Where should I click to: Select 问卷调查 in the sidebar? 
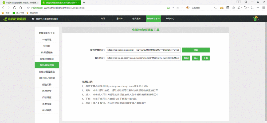click(47, 97)
